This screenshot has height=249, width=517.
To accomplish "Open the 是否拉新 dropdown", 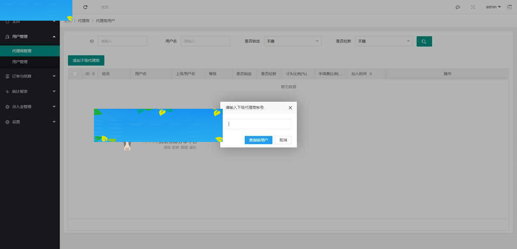I will pos(384,41).
